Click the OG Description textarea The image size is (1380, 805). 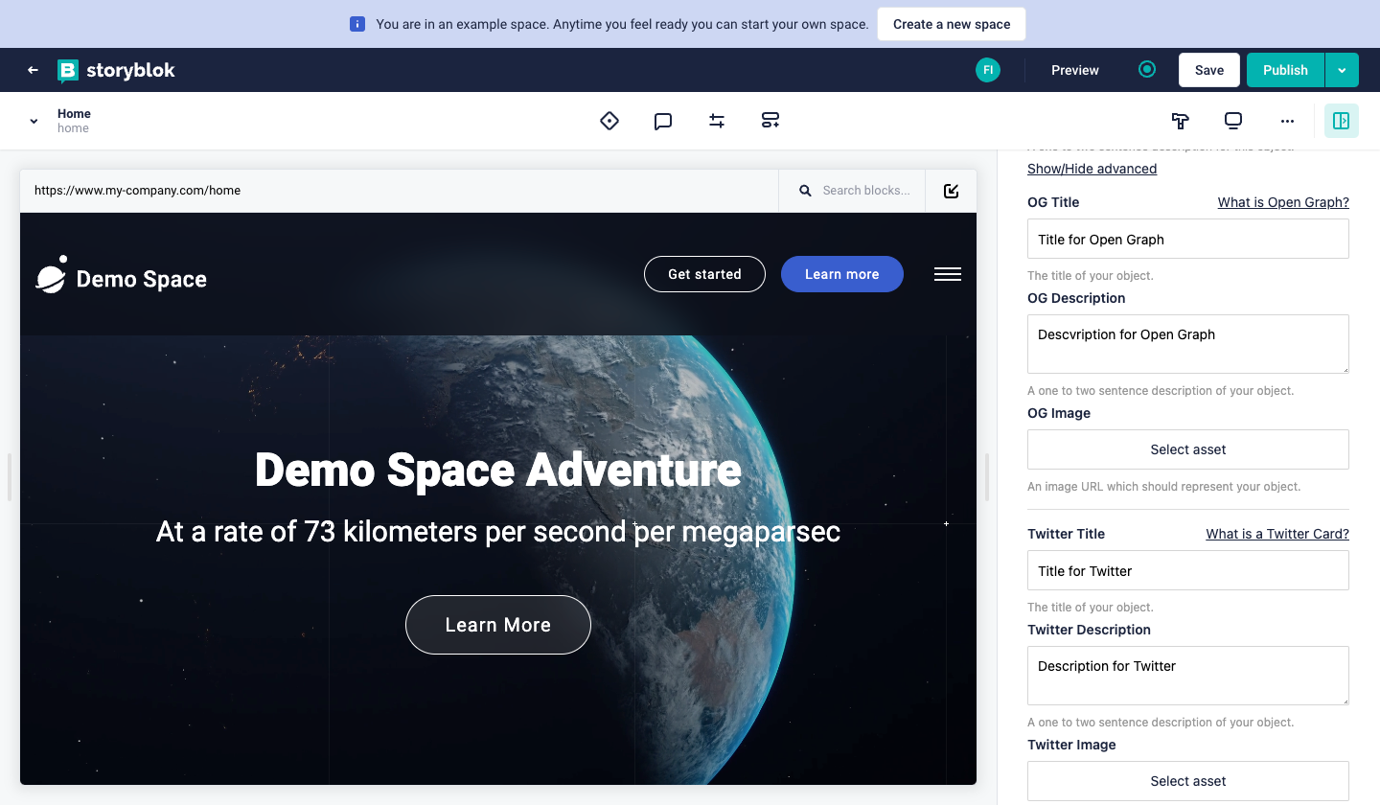pos(1188,344)
